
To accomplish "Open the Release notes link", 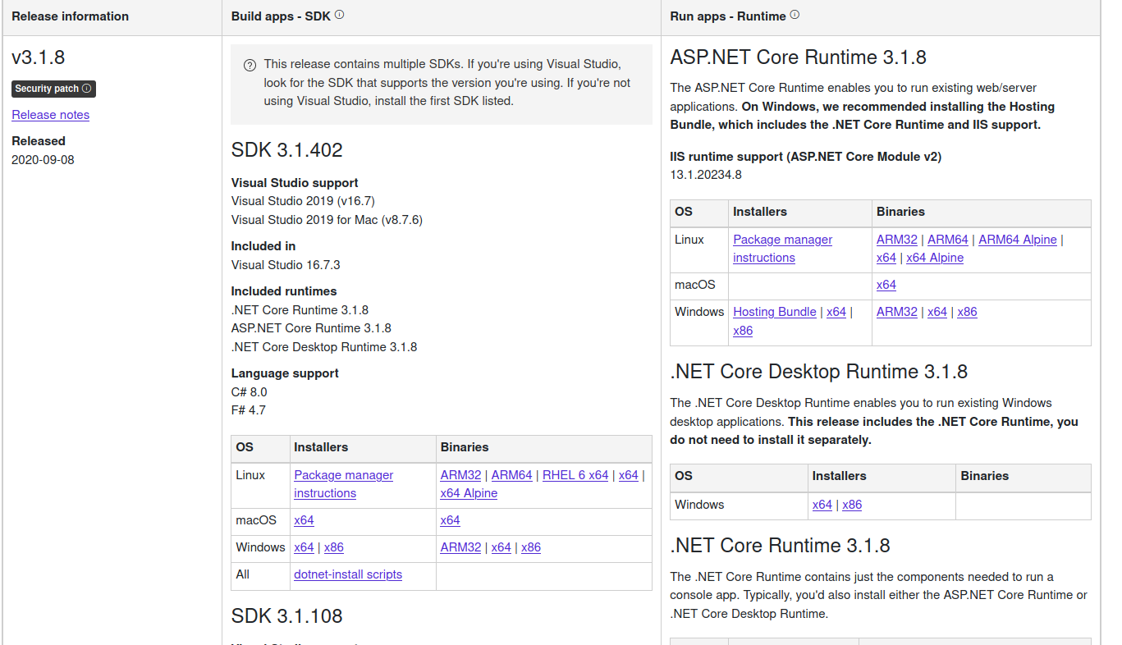I will (50, 115).
